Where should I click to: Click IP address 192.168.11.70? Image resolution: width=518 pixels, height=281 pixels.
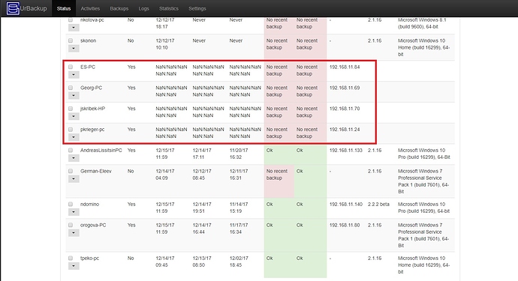tap(345, 109)
